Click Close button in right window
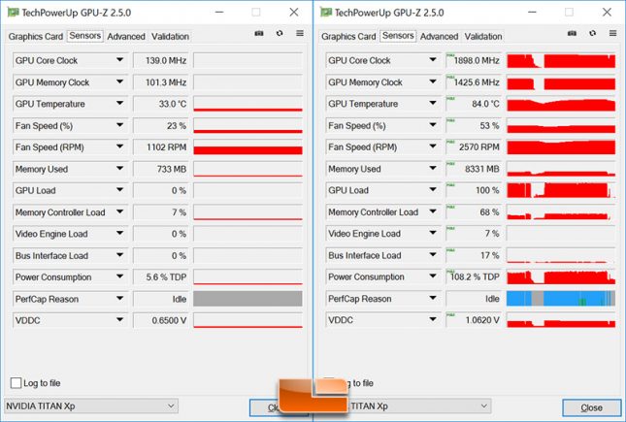The height and width of the screenshot is (422, 626). point(592,407)
